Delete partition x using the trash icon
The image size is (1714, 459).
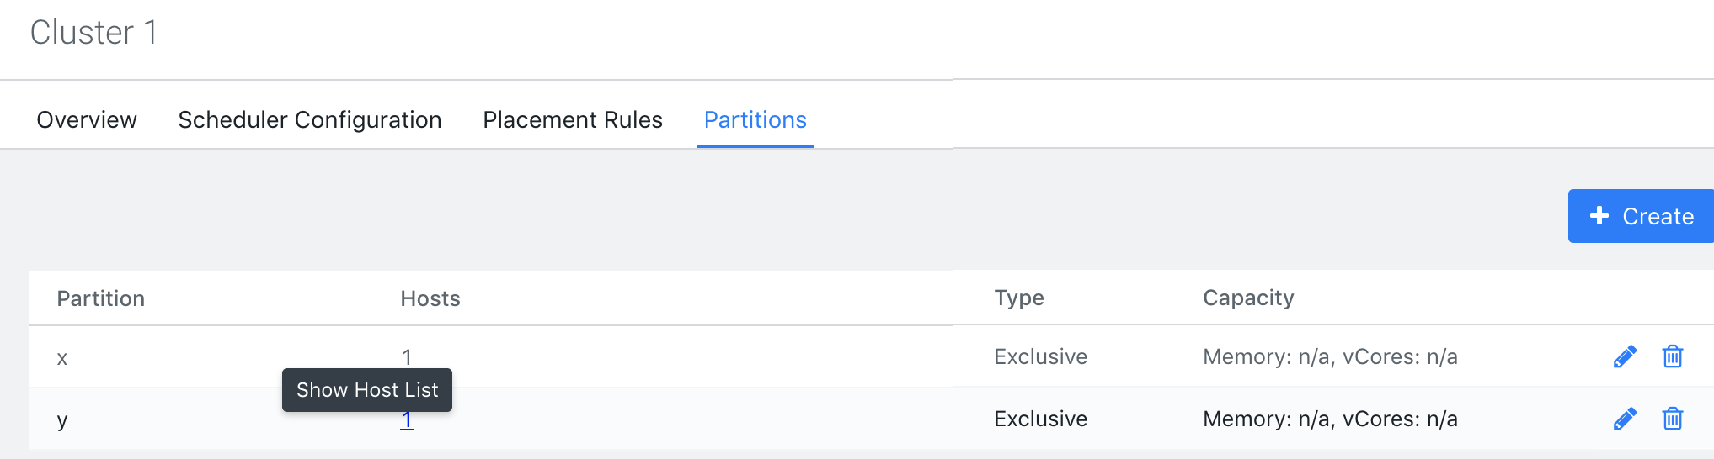[x=1672, y=357]
